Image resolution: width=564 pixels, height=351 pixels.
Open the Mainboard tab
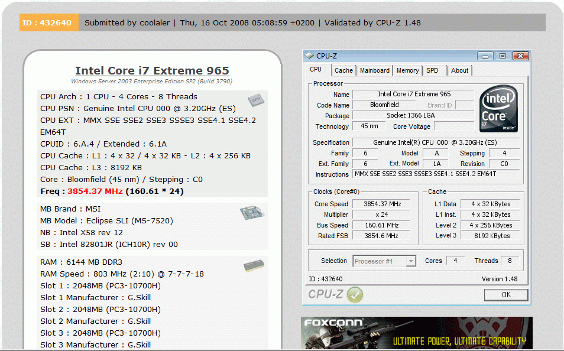(x=374, y=70)
